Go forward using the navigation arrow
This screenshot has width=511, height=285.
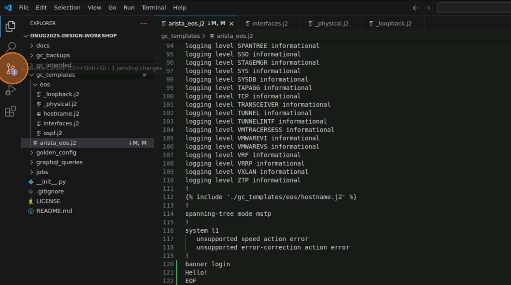[x=428, y=8]
